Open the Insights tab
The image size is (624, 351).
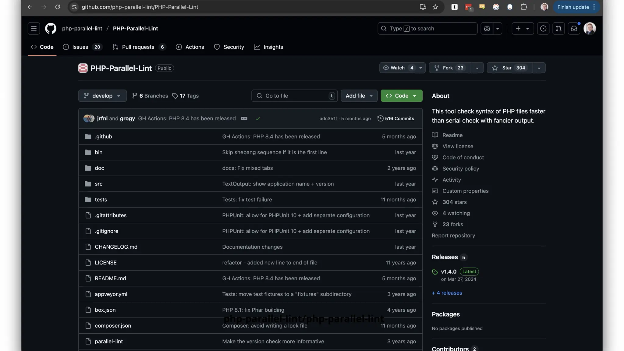coord(268,47)
